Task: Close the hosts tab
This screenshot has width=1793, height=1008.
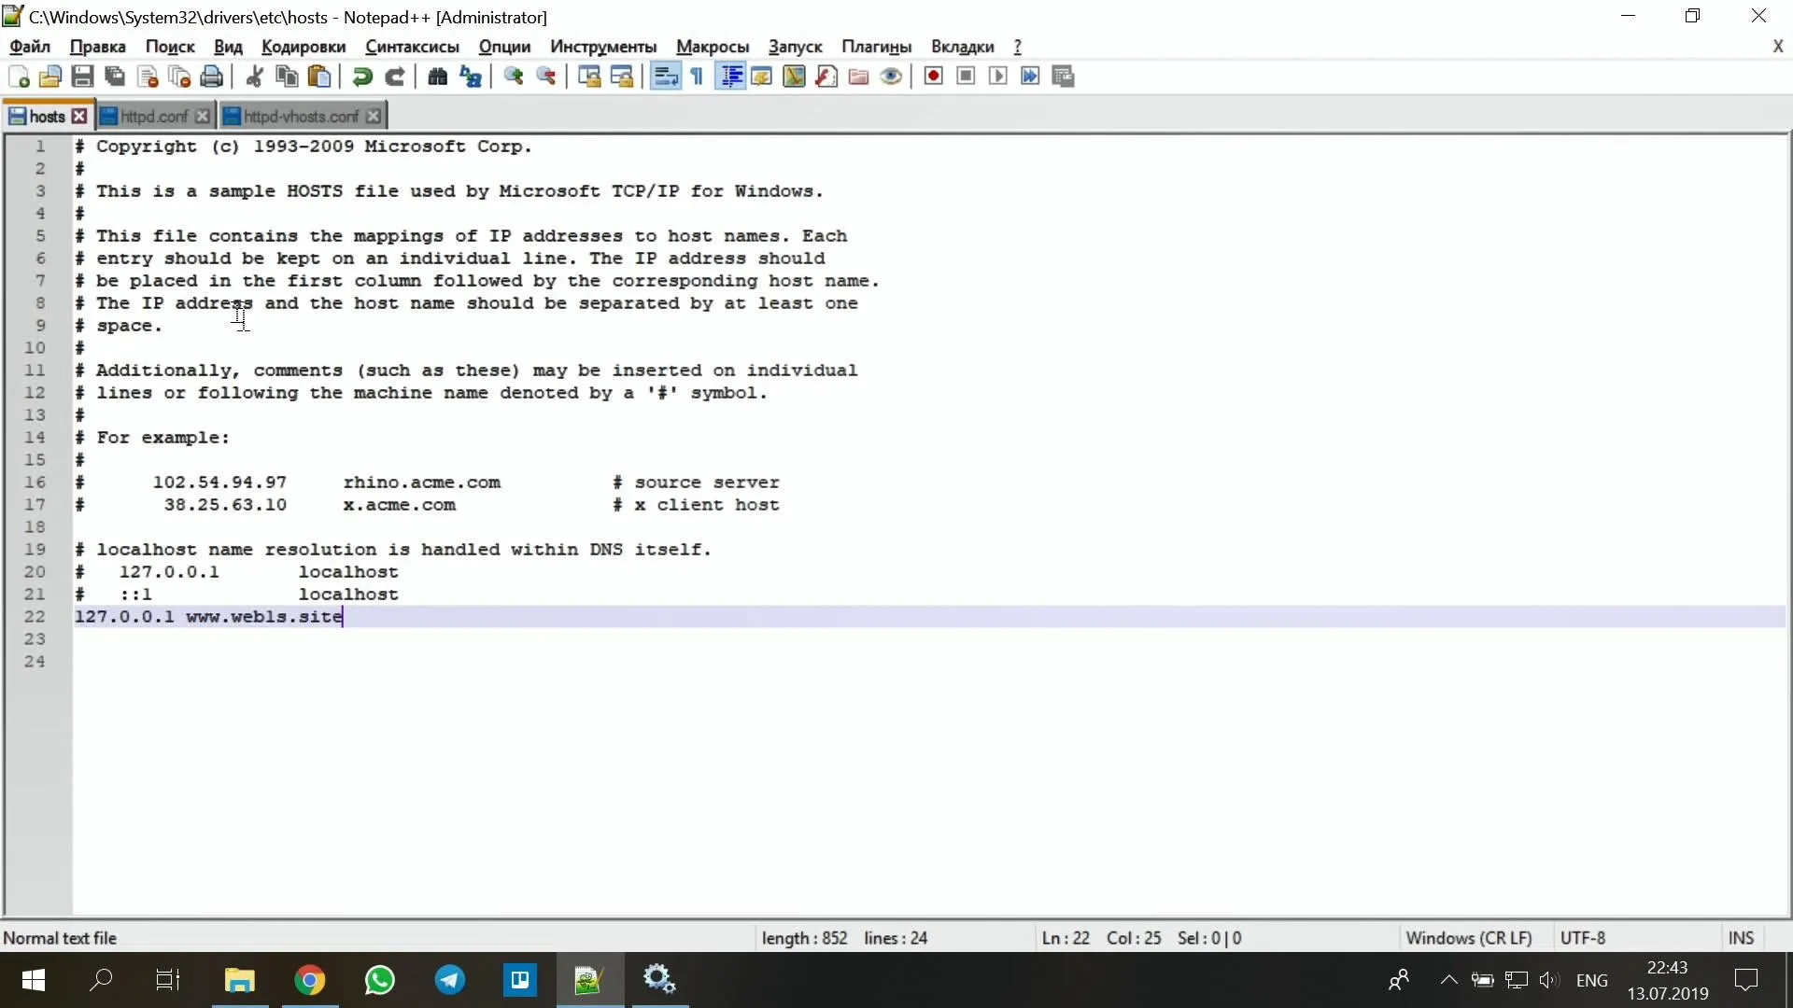Action: point(79,116)
